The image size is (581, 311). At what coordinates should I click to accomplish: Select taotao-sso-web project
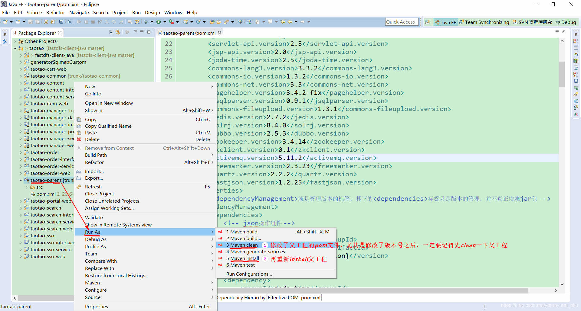(48, 257)
